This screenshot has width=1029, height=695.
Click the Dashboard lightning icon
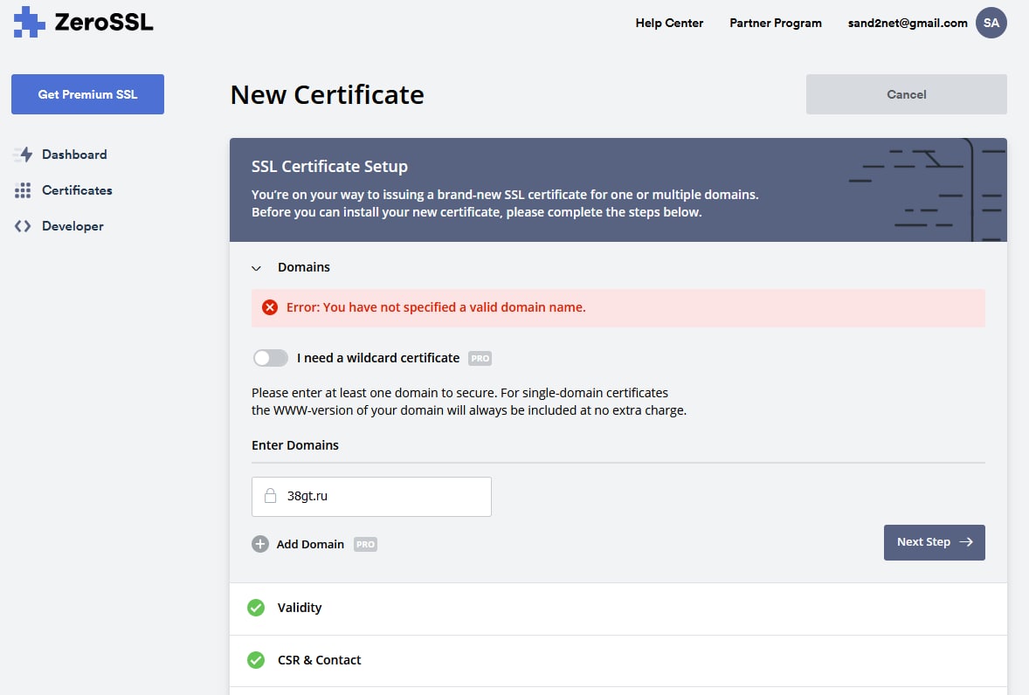[x=23, y=155]
